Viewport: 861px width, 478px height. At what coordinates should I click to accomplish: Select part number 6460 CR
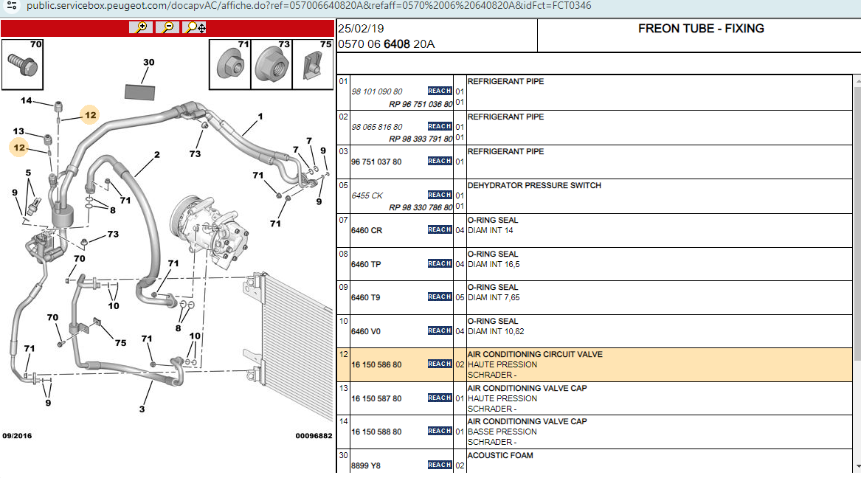(366, 230)
